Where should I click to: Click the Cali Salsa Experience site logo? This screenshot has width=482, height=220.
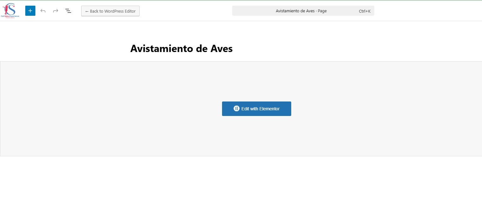(10, 11)
